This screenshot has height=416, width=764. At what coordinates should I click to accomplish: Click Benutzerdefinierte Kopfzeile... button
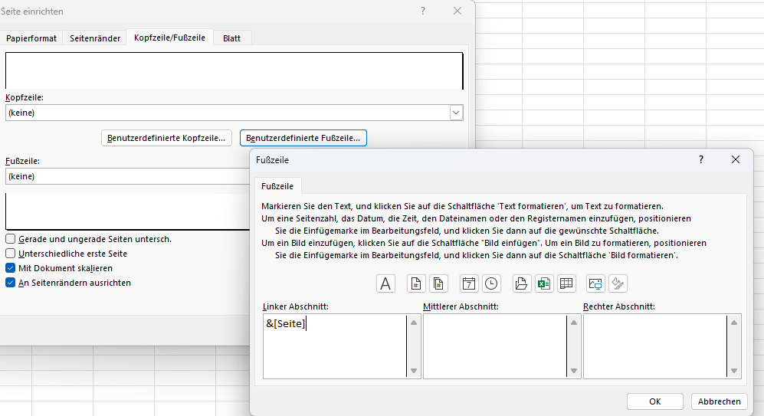tap(166, 138)
